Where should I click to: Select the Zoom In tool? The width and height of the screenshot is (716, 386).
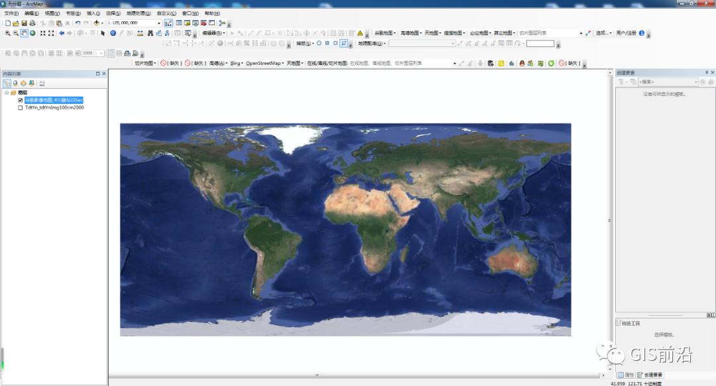pos(7,33)
